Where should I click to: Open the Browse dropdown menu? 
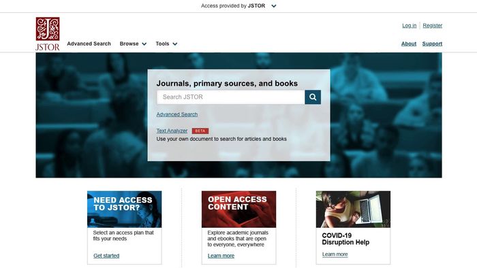pyautogui.click(x=133, y=44)
